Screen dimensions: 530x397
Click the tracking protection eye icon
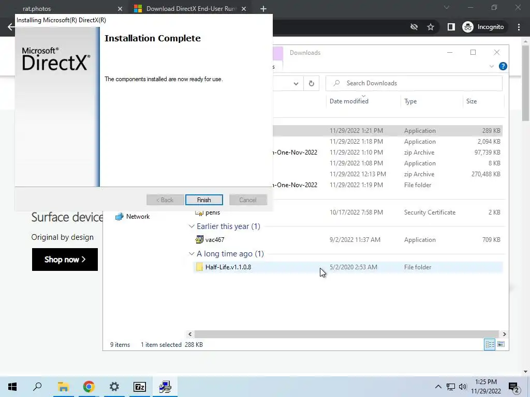(414, 27)
